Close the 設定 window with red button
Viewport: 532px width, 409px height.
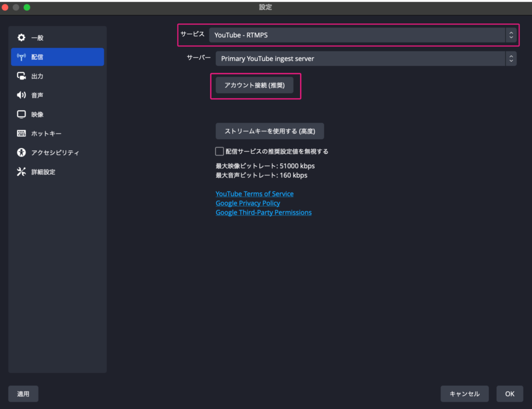5,7
